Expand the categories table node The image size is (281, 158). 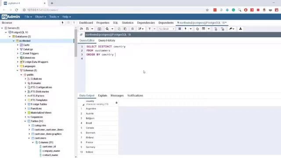click(x=29, y=126)
